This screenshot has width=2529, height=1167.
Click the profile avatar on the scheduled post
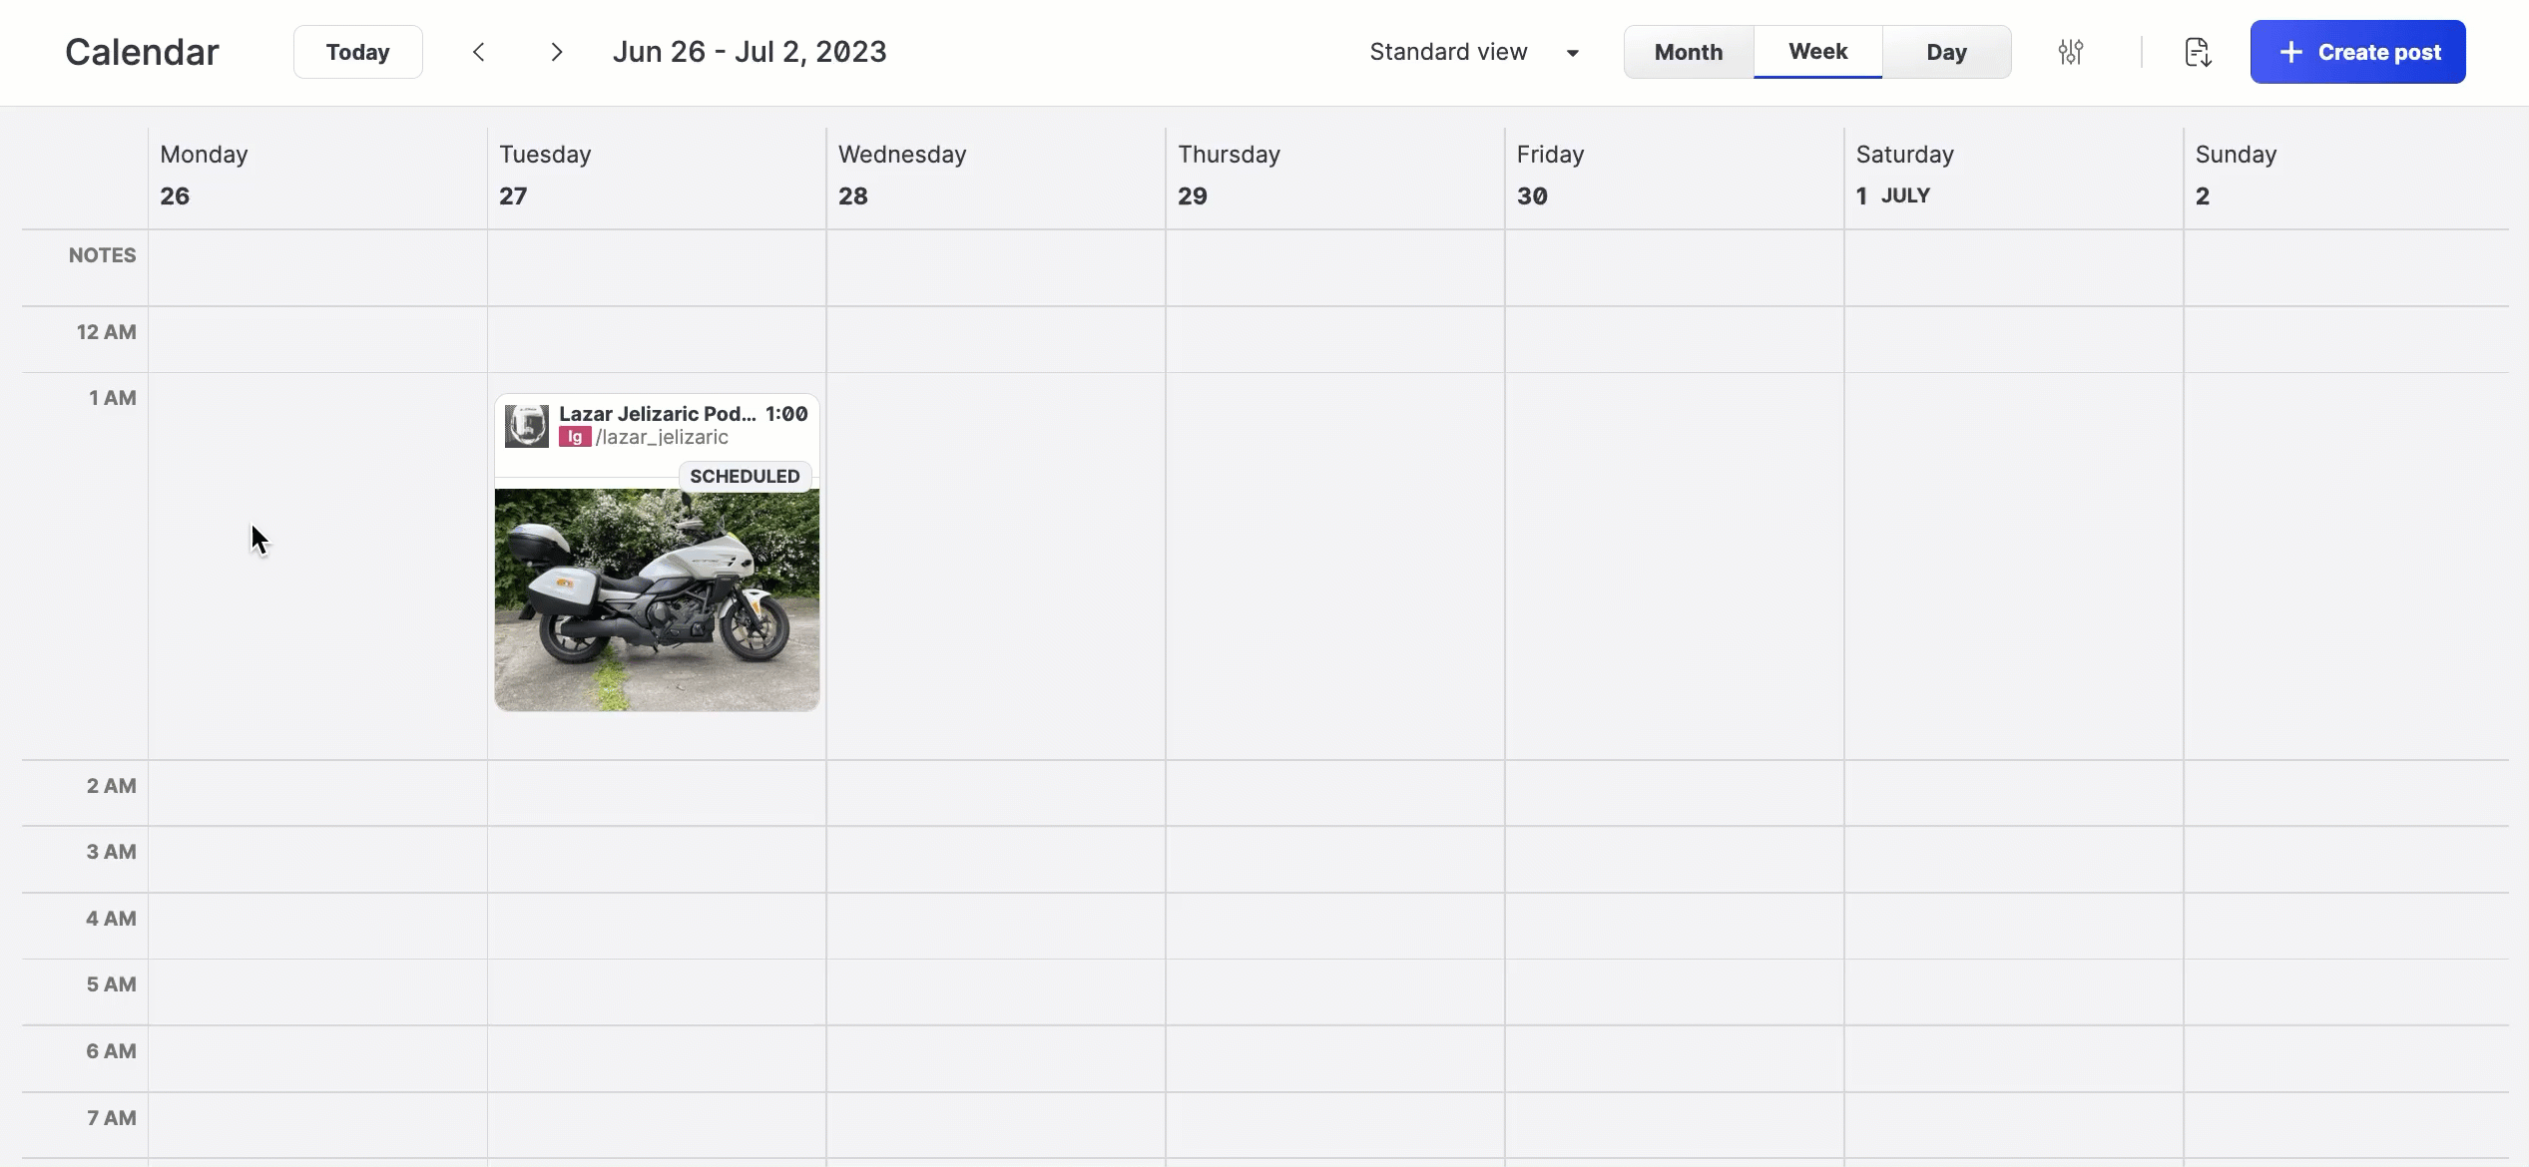click(526, 426)
